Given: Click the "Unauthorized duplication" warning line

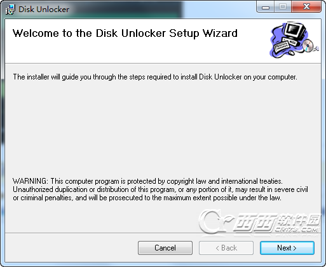Looking at the screenshot, I should (x=160, y=189).
